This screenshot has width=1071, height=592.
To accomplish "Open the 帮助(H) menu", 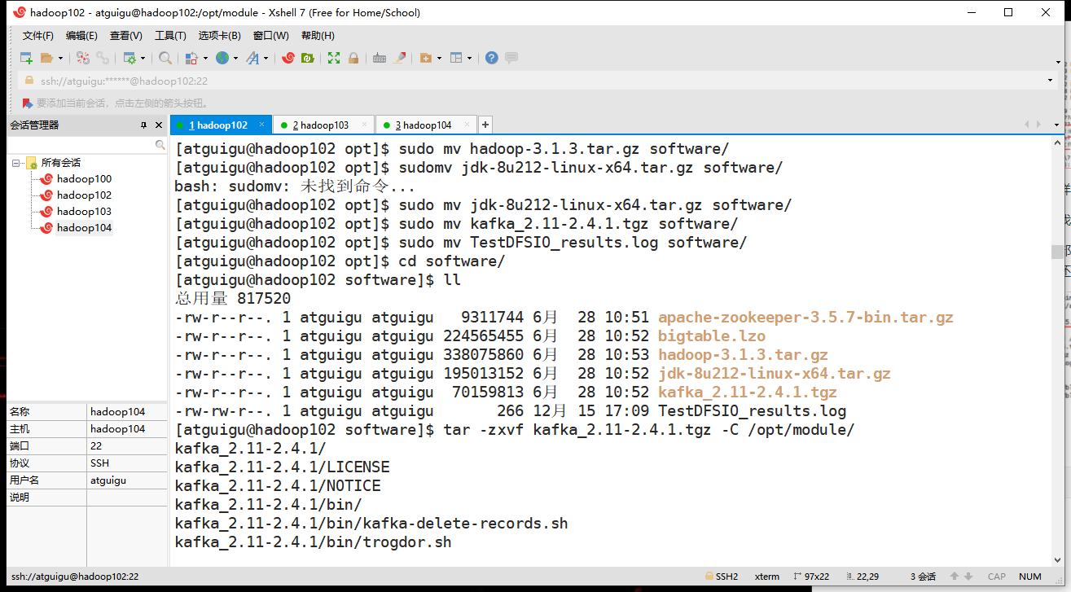I will click(318, 36).
